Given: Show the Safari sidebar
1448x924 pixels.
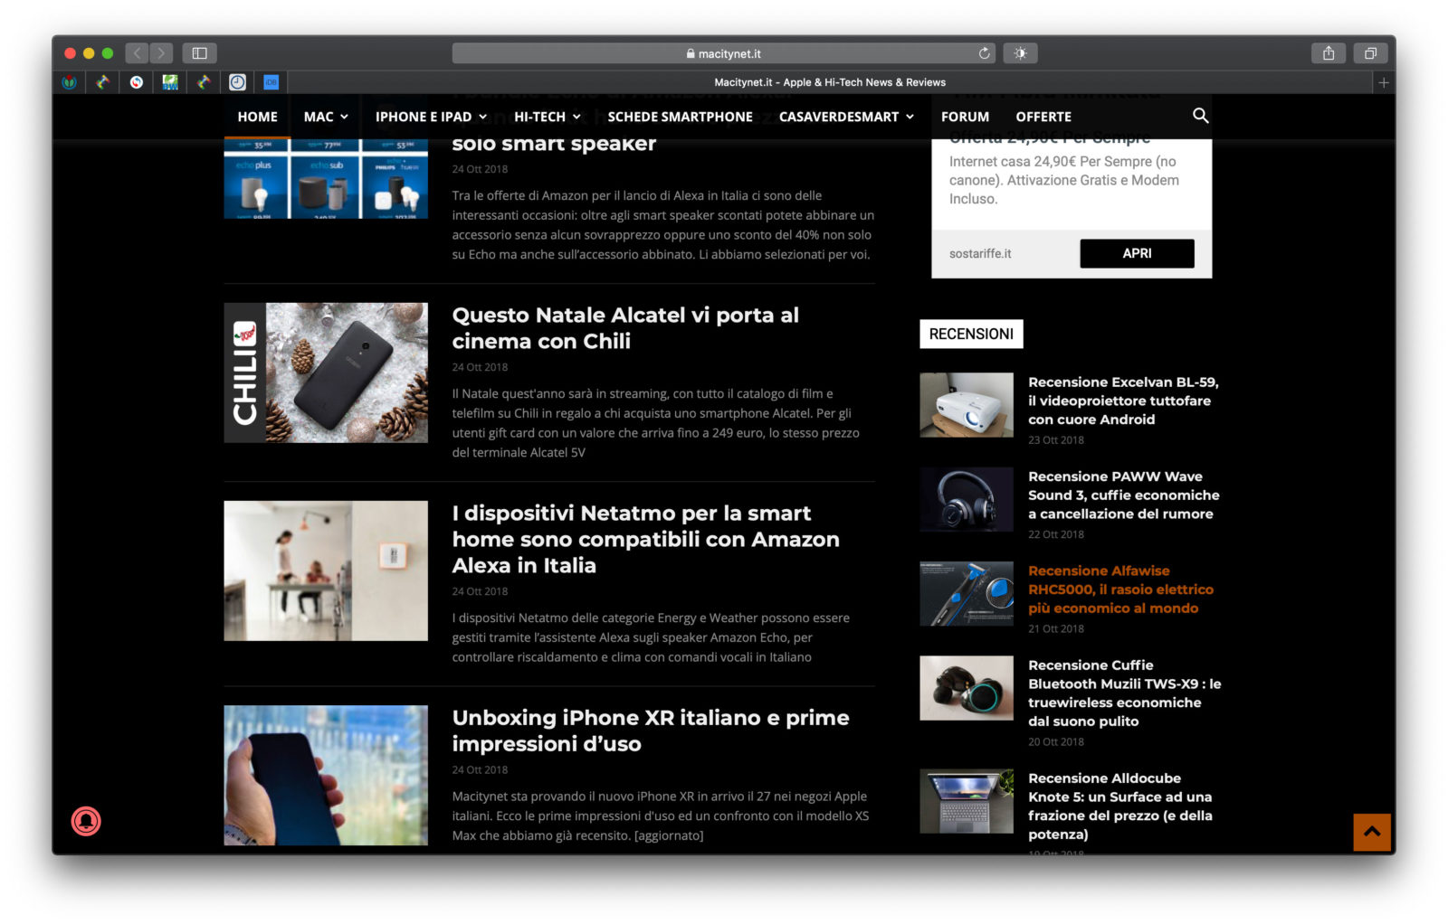Looking at the screenshot, I should pyautogui.click(x=200, y=53).
